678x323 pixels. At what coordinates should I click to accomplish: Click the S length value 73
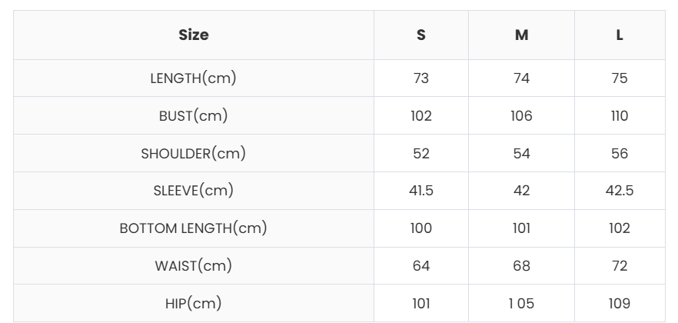click(x=421, y=78)
